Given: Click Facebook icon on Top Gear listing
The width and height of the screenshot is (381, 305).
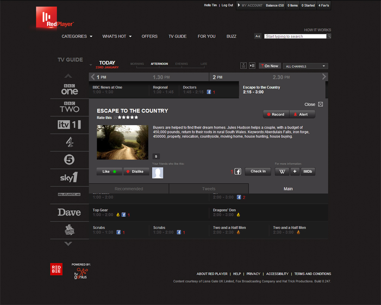Looking at the screenshot, I should point(124,215).
